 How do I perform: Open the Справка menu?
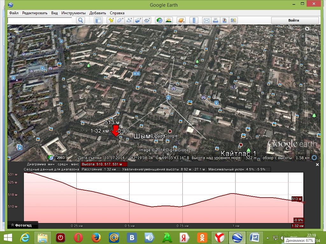[117, 13]
